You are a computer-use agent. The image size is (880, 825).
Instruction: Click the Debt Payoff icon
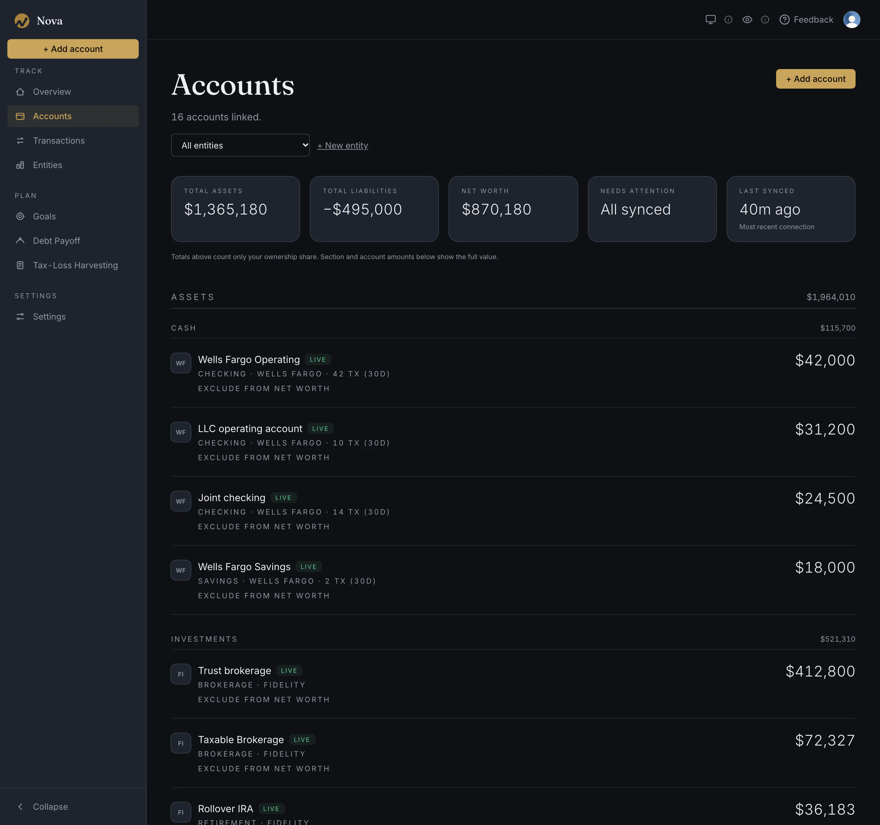[20, 241]
